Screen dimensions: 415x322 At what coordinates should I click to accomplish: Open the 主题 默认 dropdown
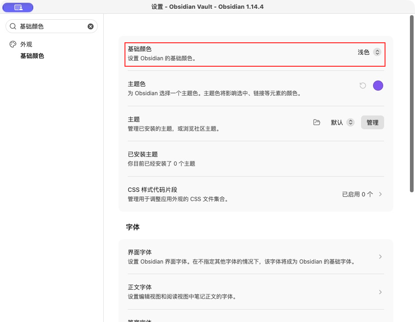point(343,122)
